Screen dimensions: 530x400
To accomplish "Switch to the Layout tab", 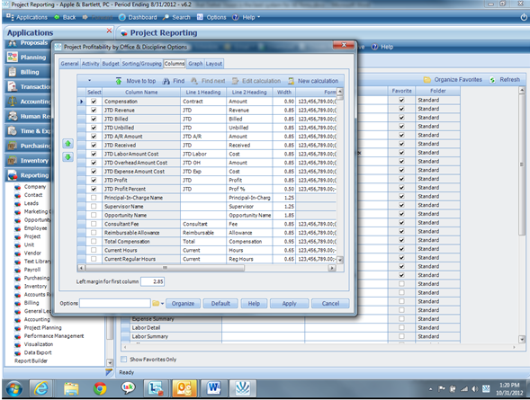I will click(214, 64).
